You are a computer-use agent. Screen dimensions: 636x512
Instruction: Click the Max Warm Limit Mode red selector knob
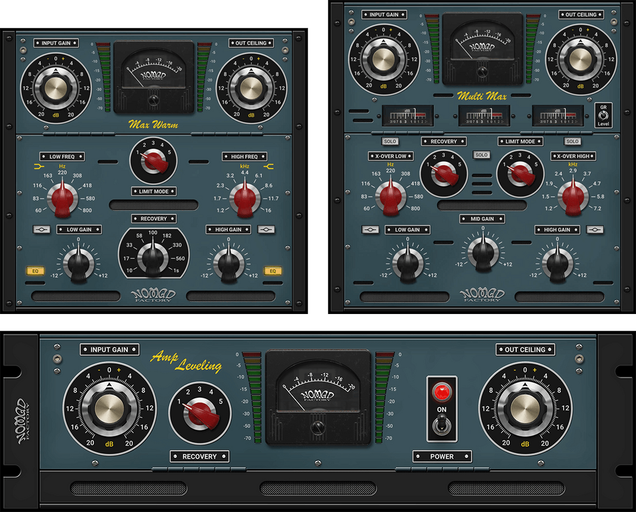(x=154, y=161)
